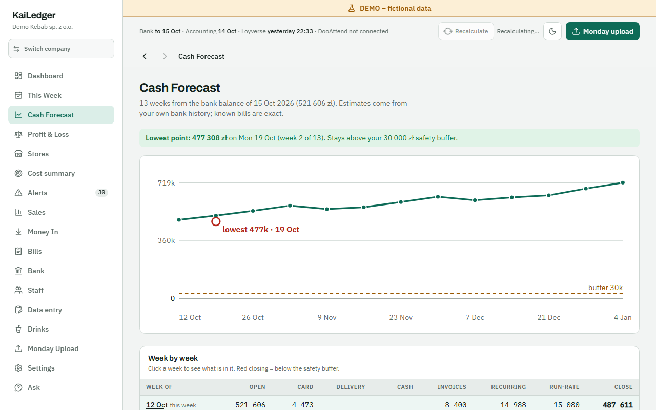The image size is (656, 410).
Task: Open the Profit & Loss page
Action: pyautogui.click(x=61, y=134)
